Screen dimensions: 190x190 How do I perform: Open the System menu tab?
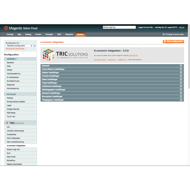[x=80, y=34]
